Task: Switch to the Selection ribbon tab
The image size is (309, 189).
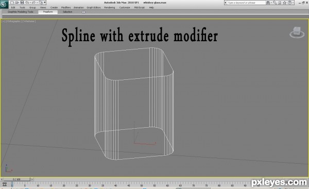Action: click(67, 12)
